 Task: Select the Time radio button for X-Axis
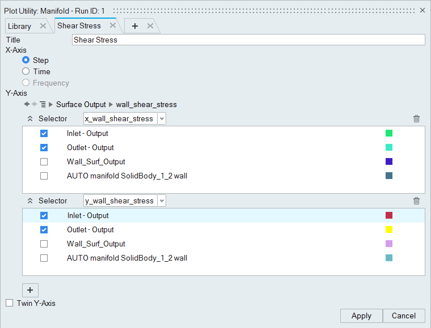tap(26, 71)
